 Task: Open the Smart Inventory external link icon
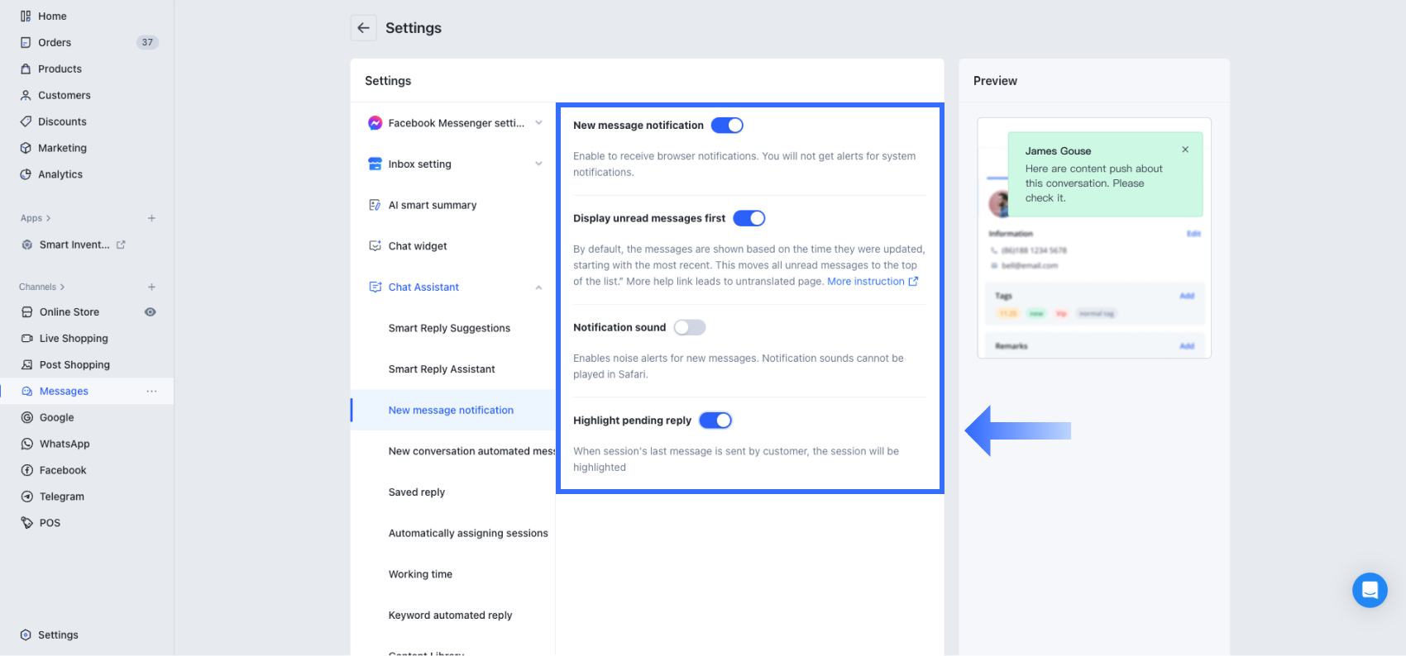121,245
